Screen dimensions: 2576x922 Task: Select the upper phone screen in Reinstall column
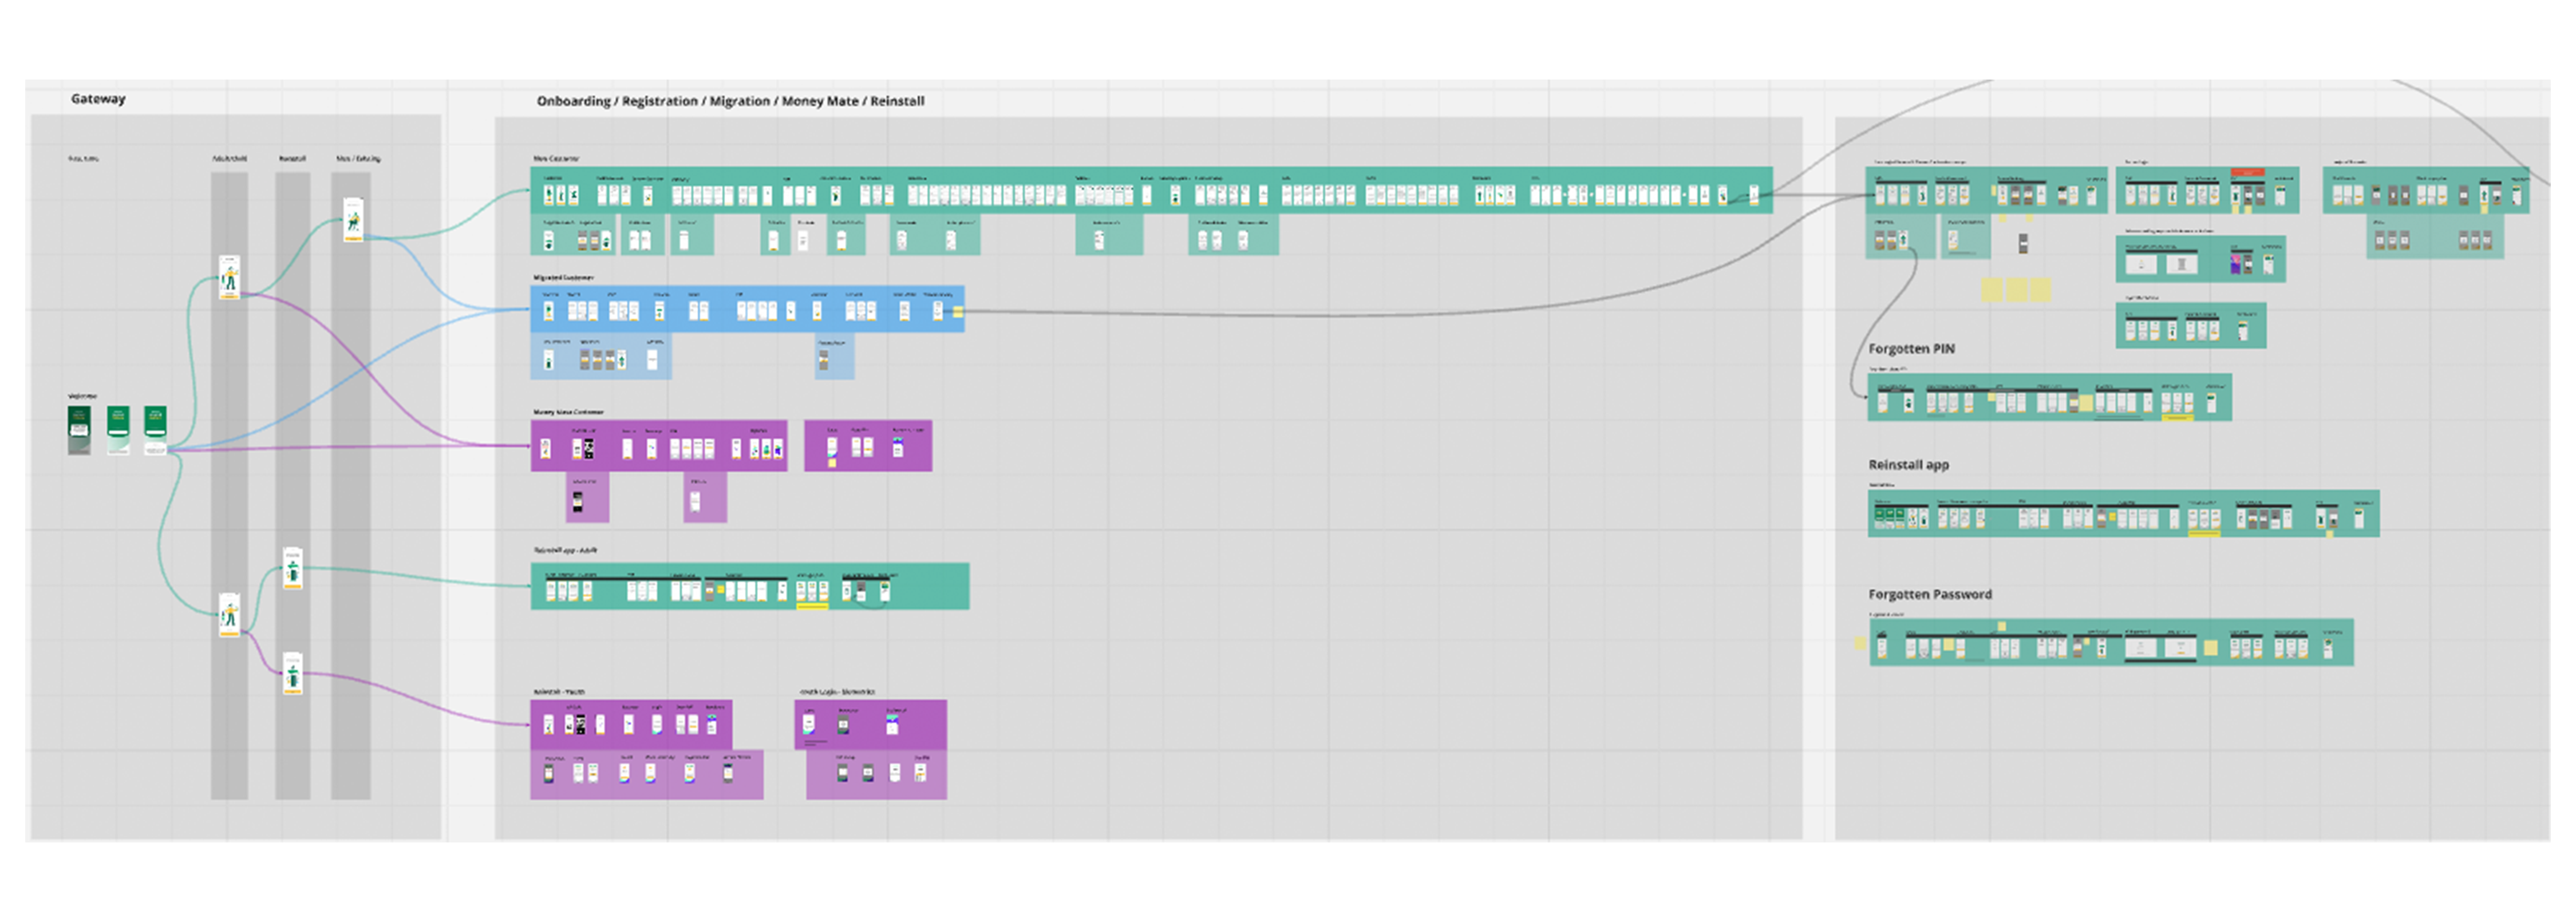click(292, 568)
